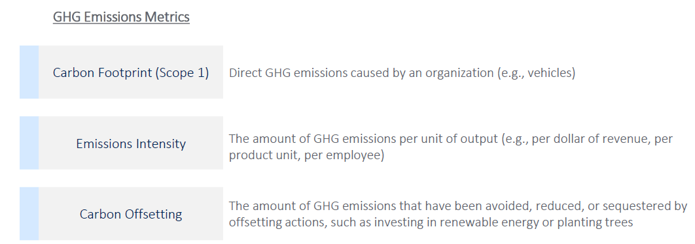Click the 'per unit of output' description line
The image size is (695, 244).
(451, 139)
